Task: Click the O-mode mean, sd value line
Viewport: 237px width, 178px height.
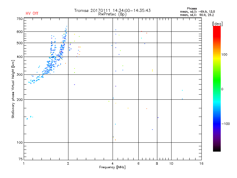Action: (x=197, y=12)
